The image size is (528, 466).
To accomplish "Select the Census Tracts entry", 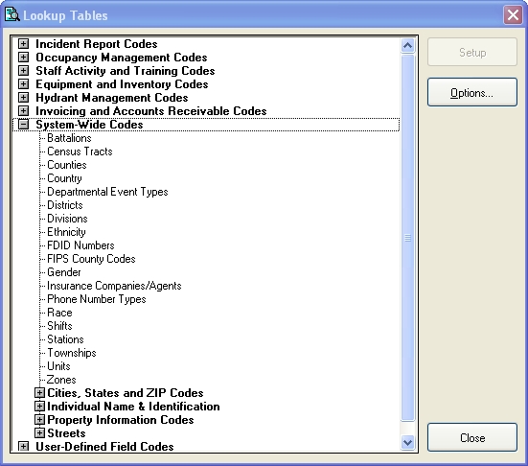I will click(80, 151).
